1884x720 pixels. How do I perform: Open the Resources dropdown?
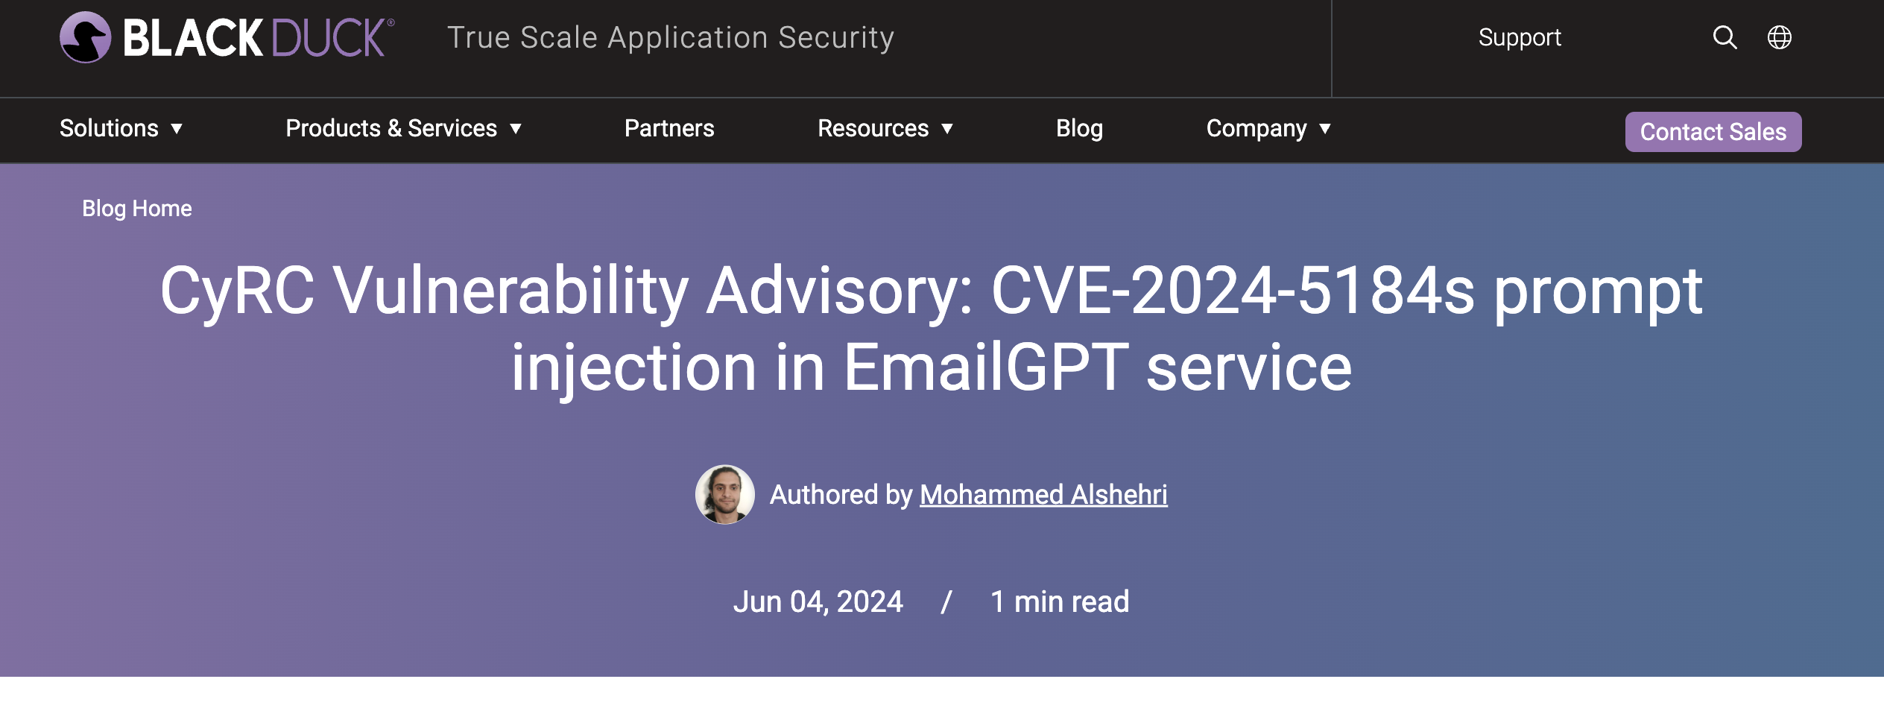click(873, 128)
